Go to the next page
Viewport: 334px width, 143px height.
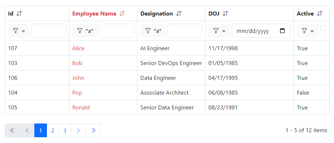(x=78, y=130)
